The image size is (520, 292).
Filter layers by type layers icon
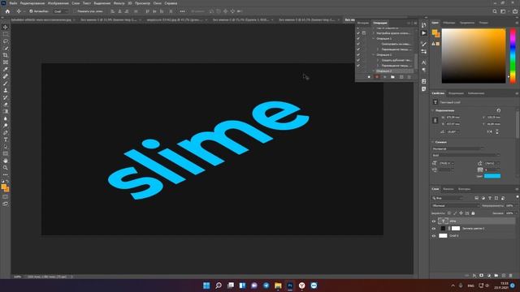pyautogui.click(x=489, y=198)
